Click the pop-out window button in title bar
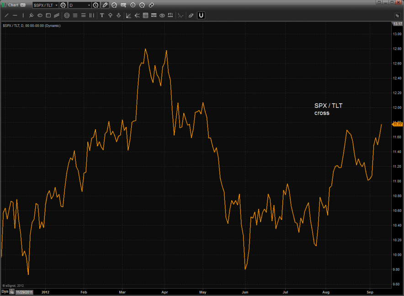The image size is (404, 296). pos(379,2)
